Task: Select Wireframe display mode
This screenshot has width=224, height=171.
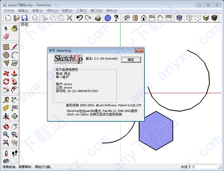Action: [189, 18]
